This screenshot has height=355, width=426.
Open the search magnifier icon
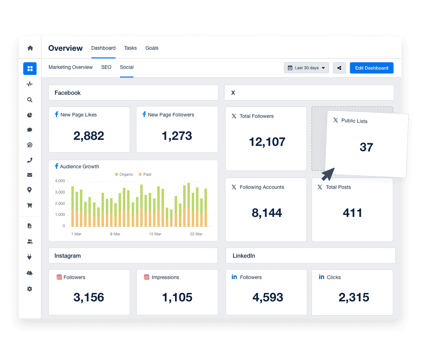click(x=30, y=100)
